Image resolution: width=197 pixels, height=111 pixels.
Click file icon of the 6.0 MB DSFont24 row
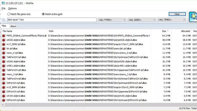(4, 100)
